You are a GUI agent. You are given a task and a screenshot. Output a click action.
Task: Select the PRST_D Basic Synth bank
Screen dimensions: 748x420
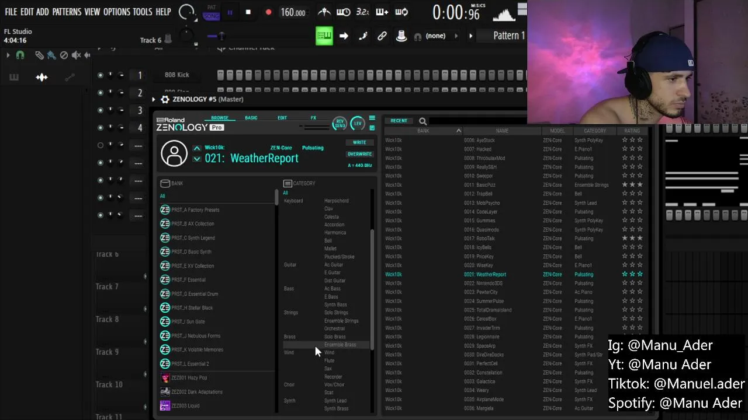coord(192,252)
